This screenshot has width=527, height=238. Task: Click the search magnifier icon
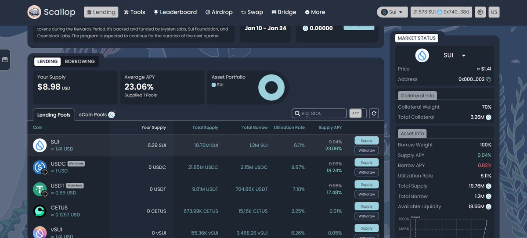(x=297, y=114)
